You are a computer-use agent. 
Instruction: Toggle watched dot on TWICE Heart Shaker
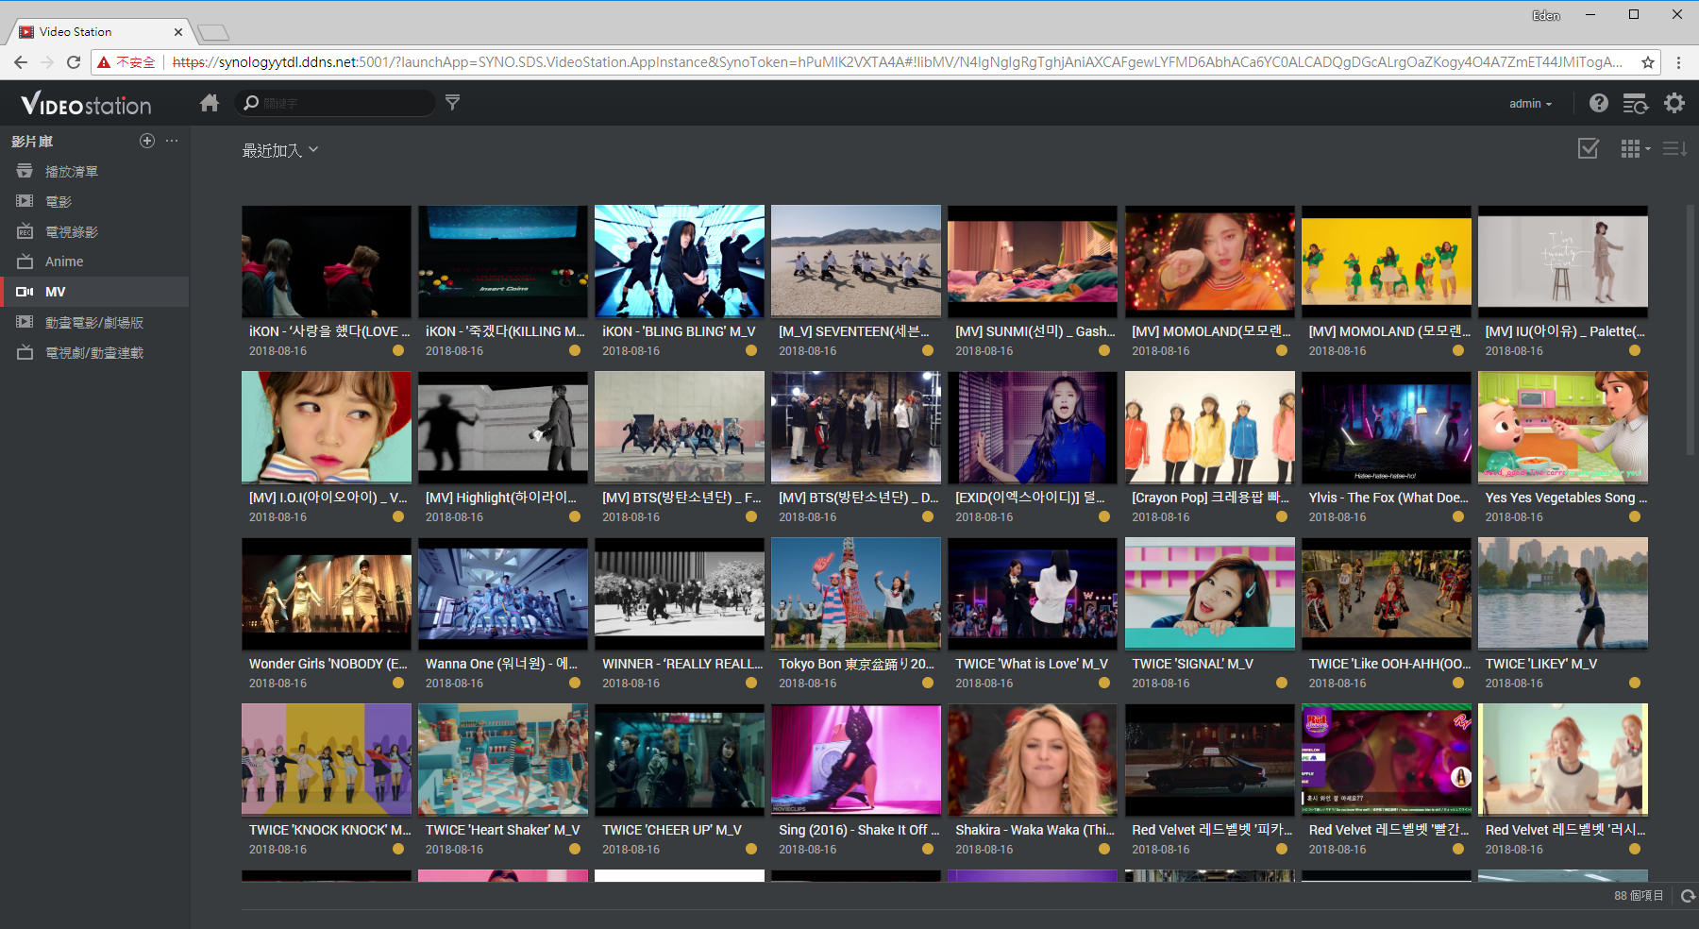pyautogui.click(x=575, y=850)
